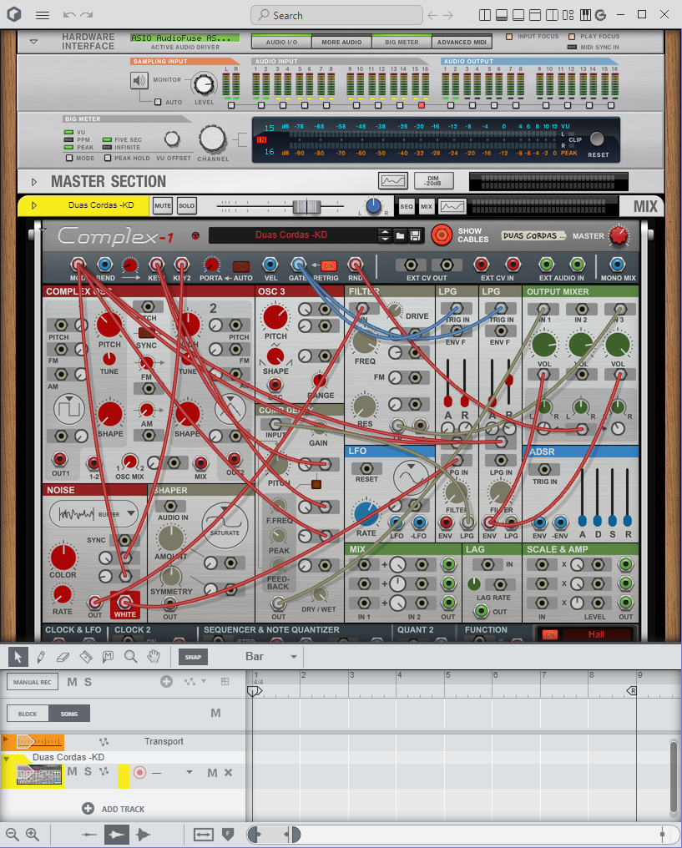Click the SOLO button on mix channel

pyautogui.click(x=187, y=205)
